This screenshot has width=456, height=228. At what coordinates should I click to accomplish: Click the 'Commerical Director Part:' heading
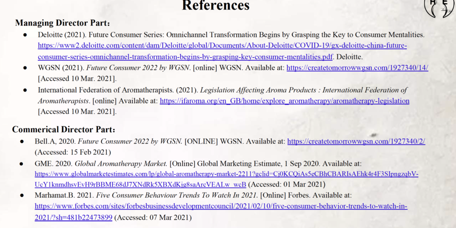click(x=64, y=130)
